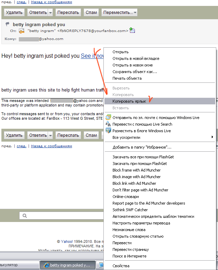This screenshot has width=218, height=270.
Task: Click Спам button in bottom toolbar
Action: 91,135
